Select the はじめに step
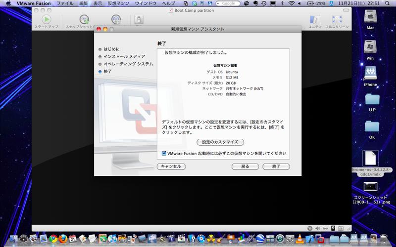The height and width of the screenshot is (247, 396). tap(111, 49)
